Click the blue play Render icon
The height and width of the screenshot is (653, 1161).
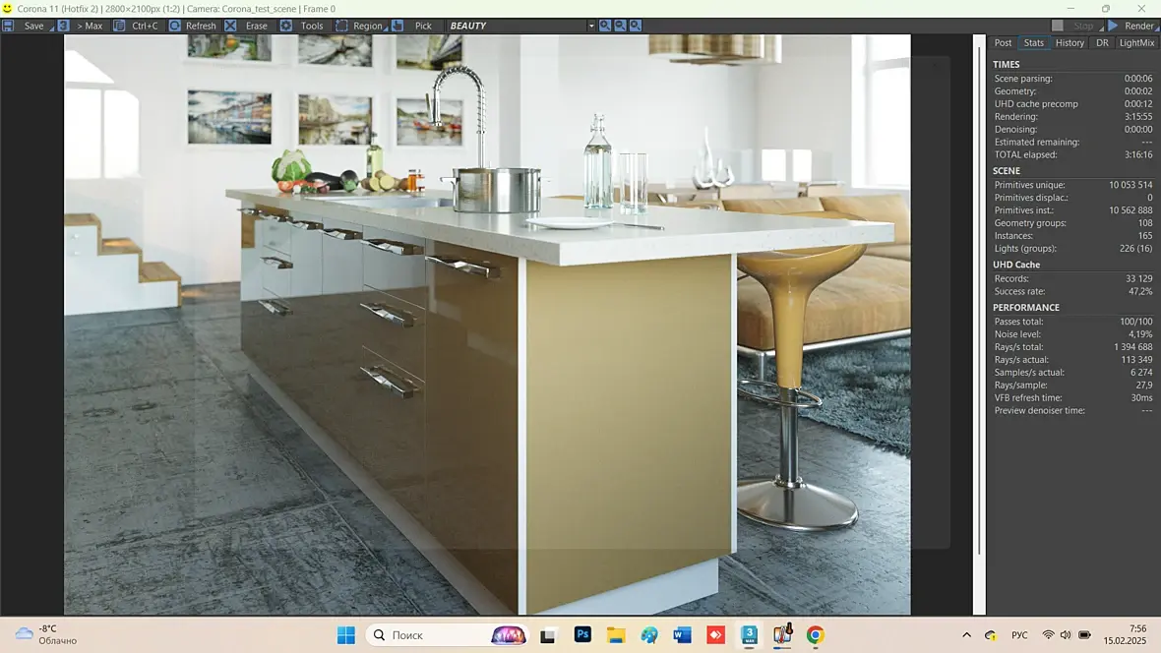1113,26
